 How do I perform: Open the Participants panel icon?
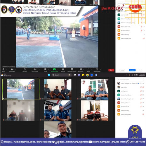35,70
